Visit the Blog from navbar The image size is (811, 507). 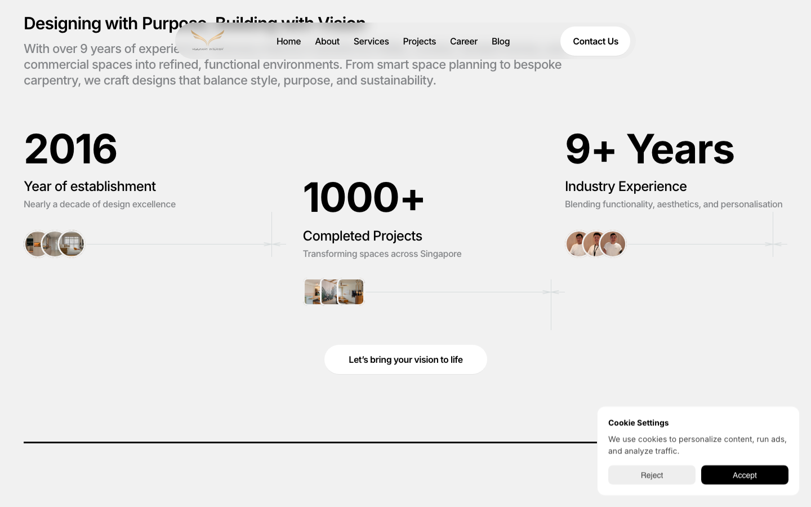coord(501,41)
